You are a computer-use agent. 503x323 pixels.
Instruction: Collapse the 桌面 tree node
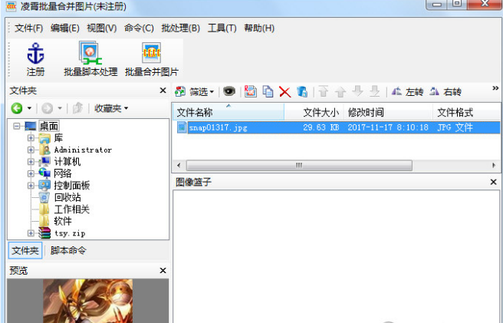tap(16, 126)
